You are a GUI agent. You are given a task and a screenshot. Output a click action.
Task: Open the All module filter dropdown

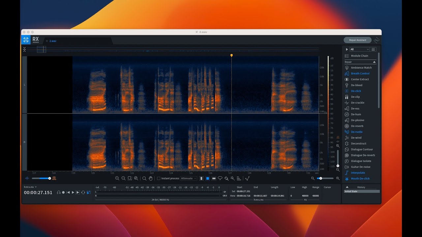click(x=360, y=49)
